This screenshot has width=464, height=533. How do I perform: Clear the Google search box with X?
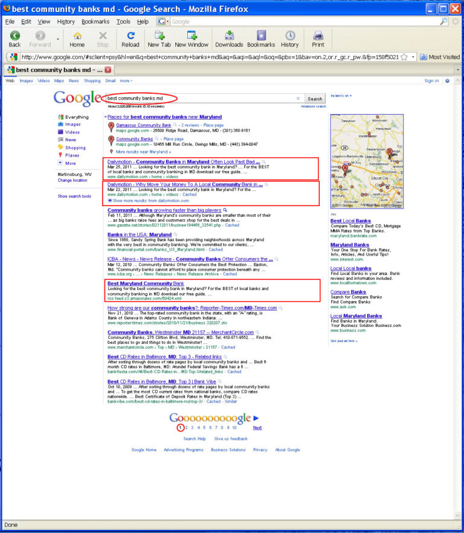(x=298, y=99)
